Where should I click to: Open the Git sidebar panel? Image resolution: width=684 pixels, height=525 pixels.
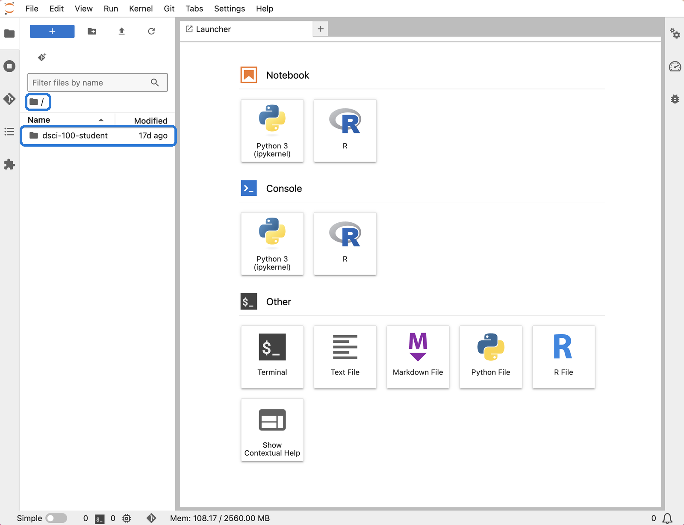(9, 99)
